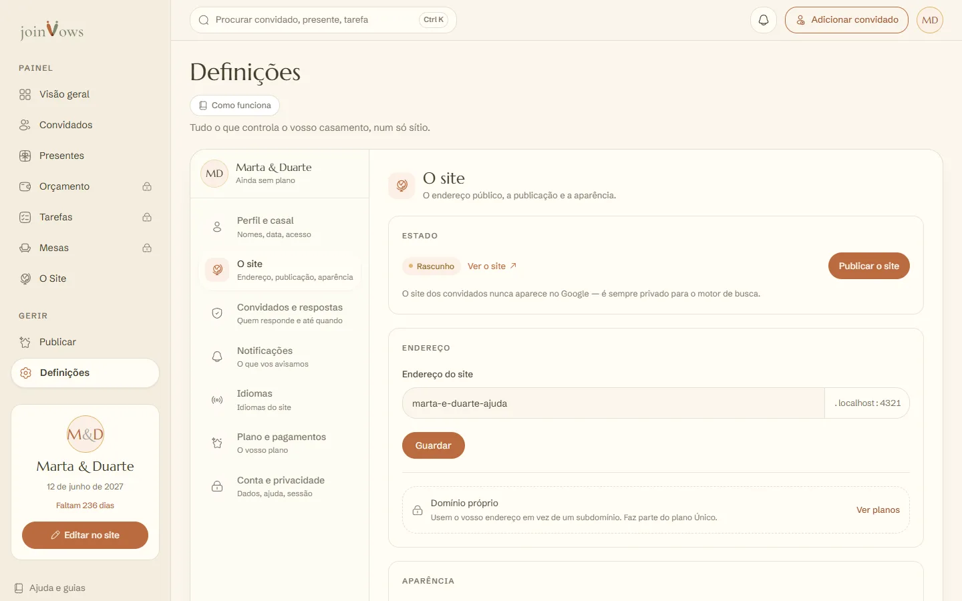Screen dimensions: 962x601
Task: Open the Notificações settings section
Action: pos(280,357)
